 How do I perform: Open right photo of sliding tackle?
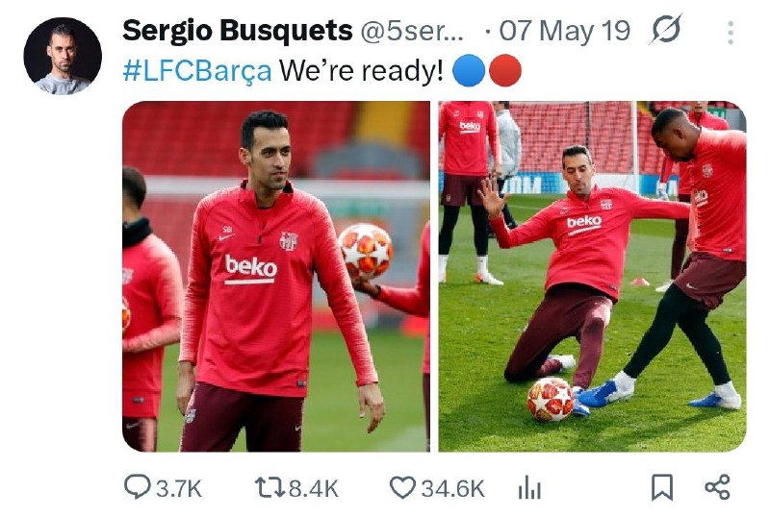[x=592, y=276]
